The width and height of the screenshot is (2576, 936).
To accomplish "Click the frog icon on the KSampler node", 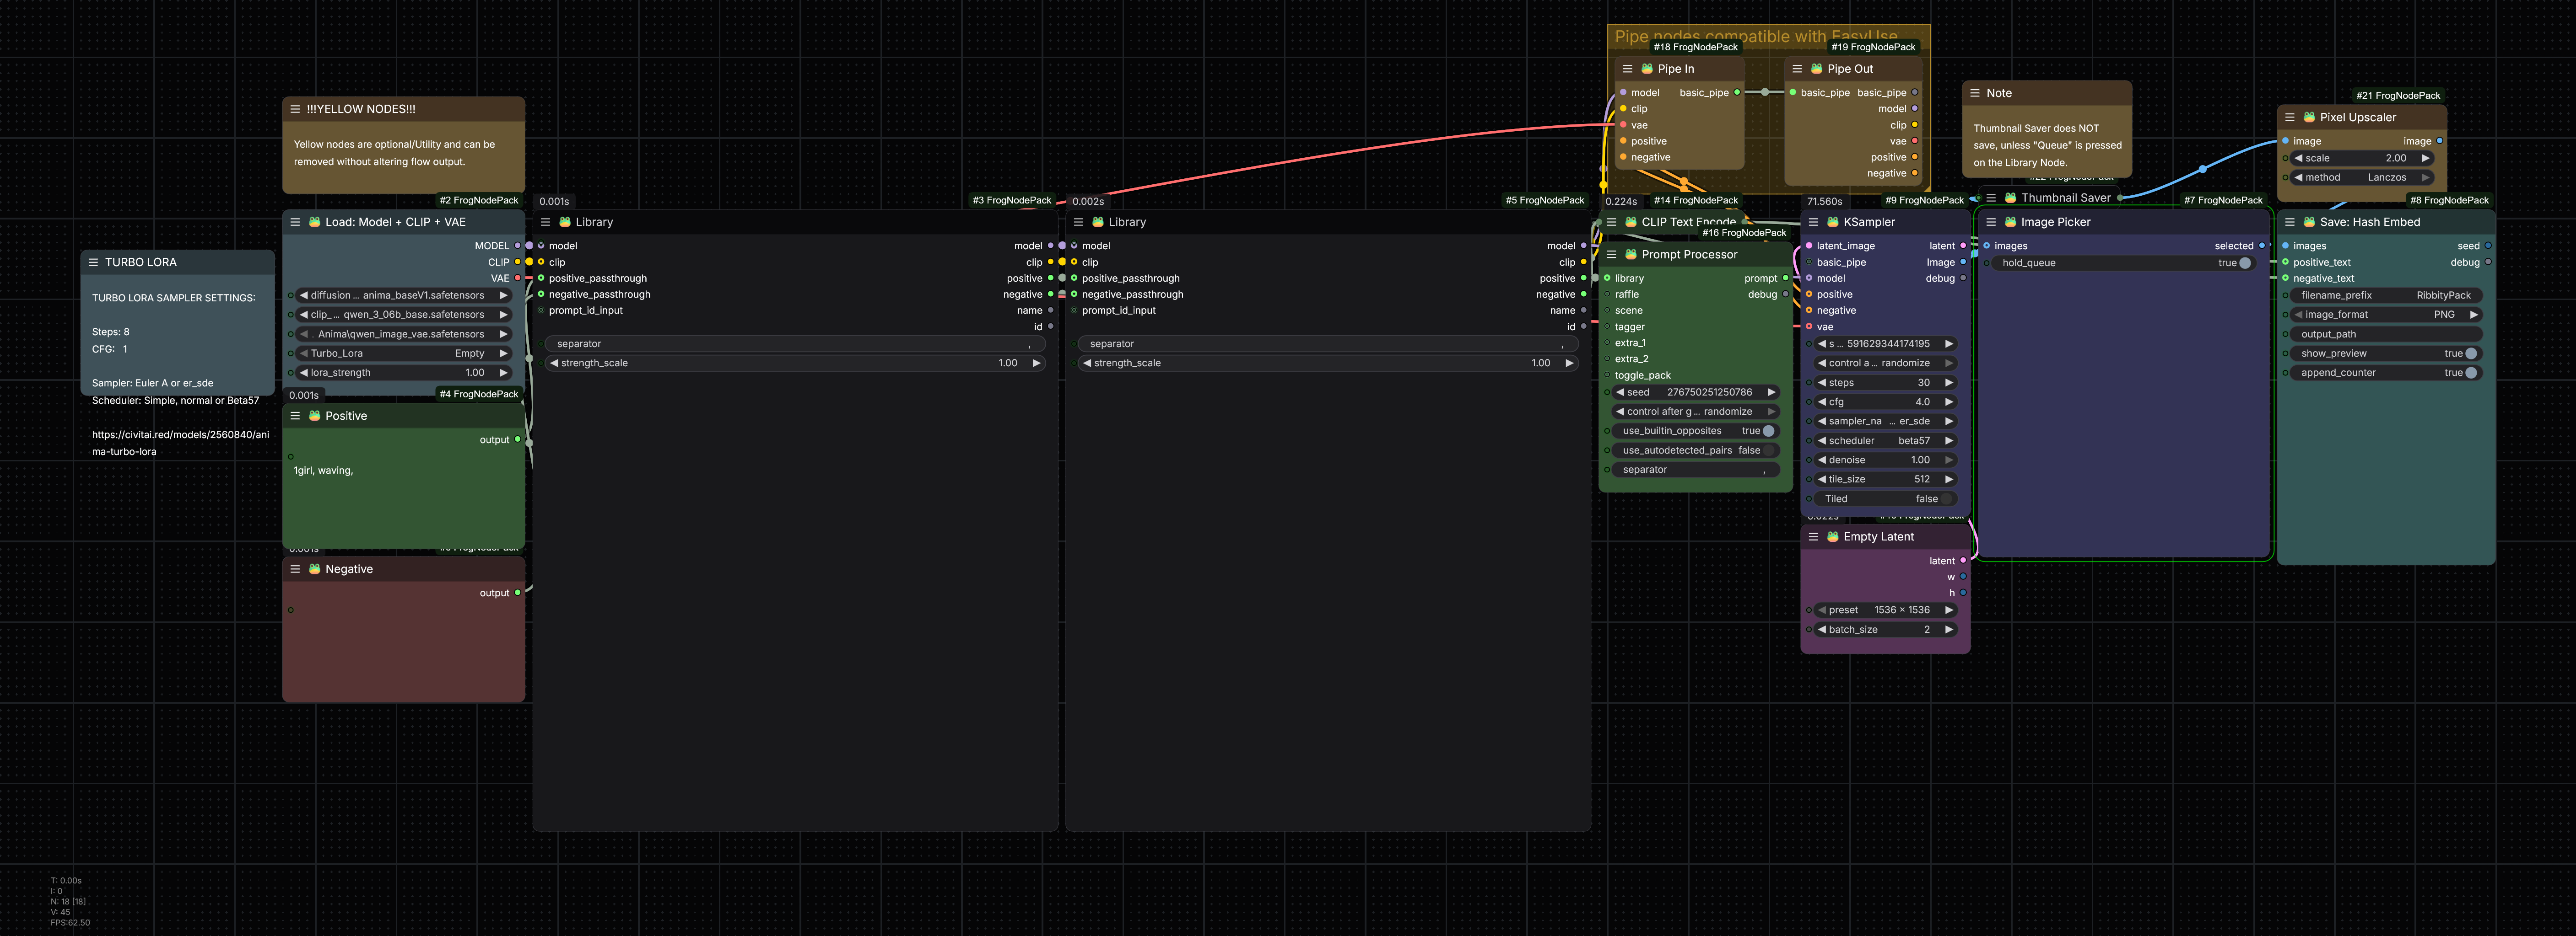I will click(x=1832, y=222).
